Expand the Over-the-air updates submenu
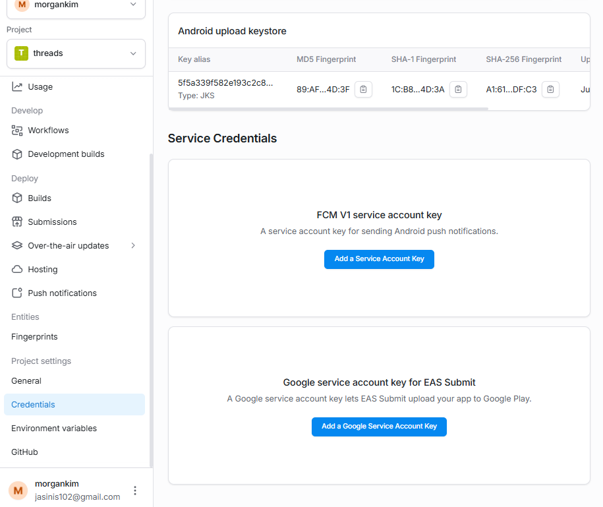Image resolution: width=603 pixels, height=507 pixels. tap(133, 245)
